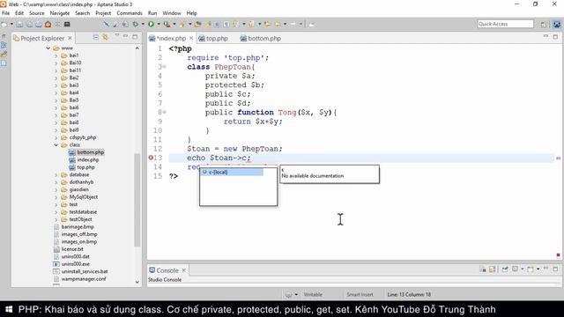564x317 pixels.
Task: Open Project Explorer view menu triangle
Action: point(117,35)
